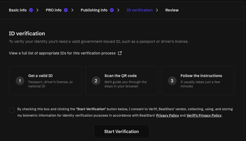Click the step 1 number circle
Screen dimensions: 246x141
coord(20,81)
